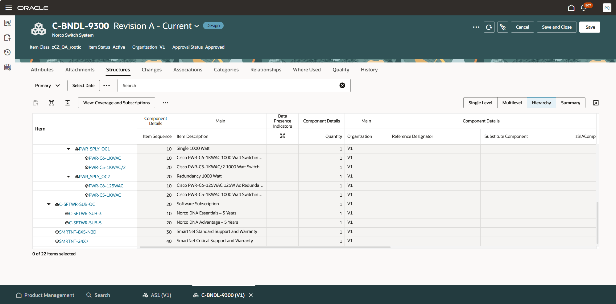Screen dimensions: 616x304
Task: Open the Relationships tab
Action: (x=266, y=70)
